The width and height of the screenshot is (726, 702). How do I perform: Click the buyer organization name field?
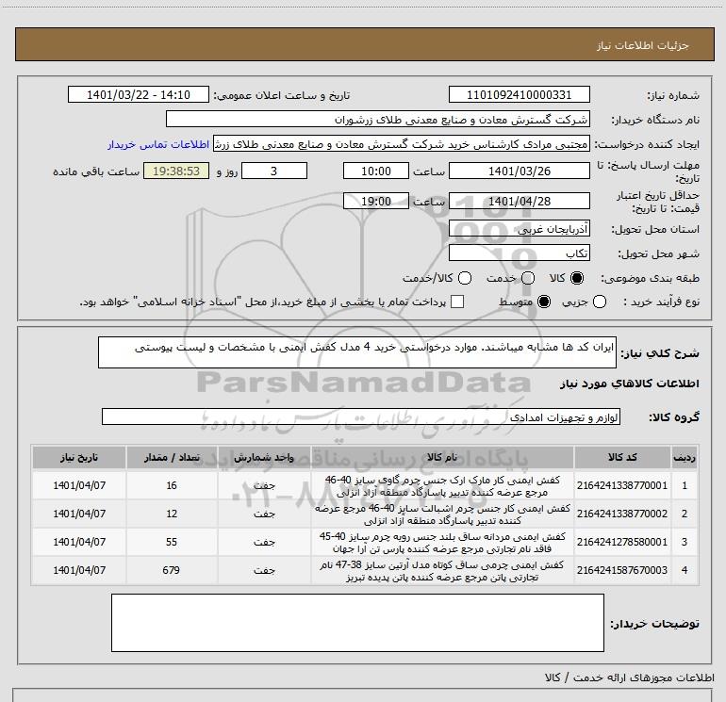378,120
